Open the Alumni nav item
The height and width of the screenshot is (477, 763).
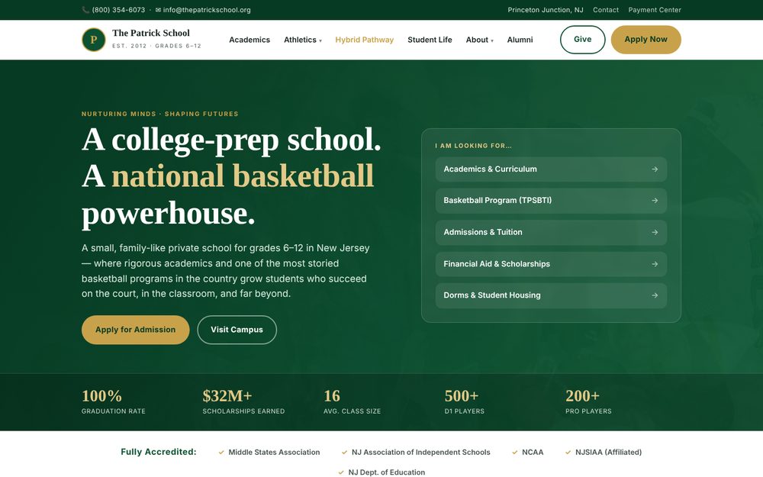pyautogui.click(x=520, y=40)
